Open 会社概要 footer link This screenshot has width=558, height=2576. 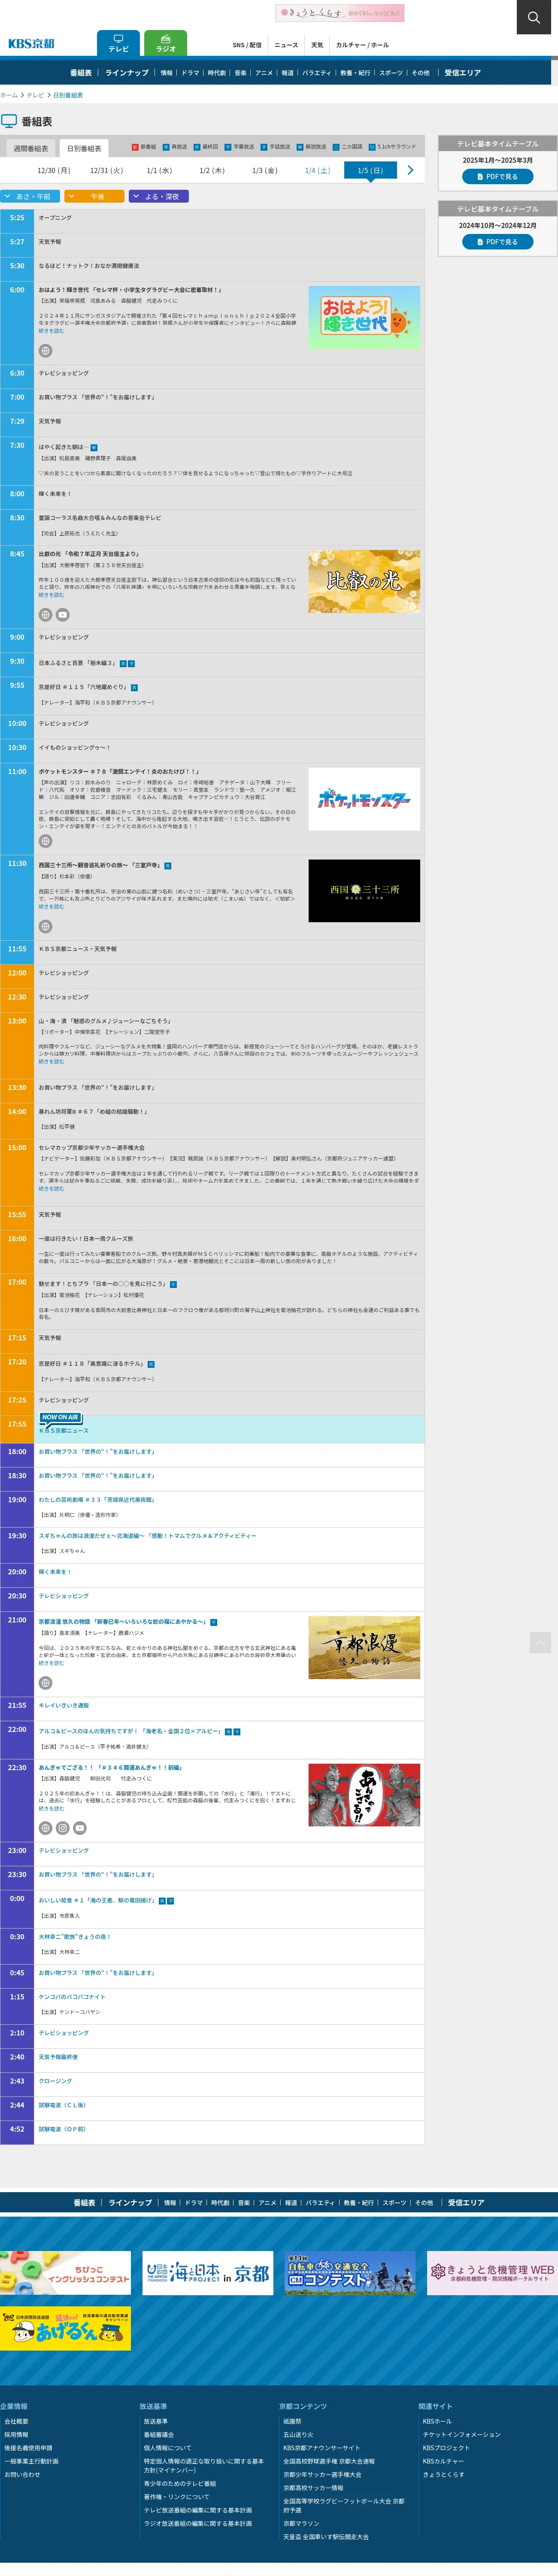coord(16,2422)
